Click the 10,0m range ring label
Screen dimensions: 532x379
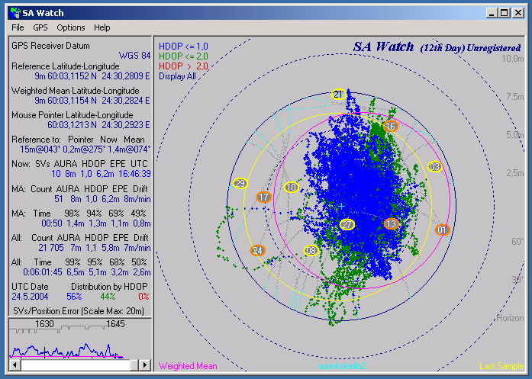513,59
